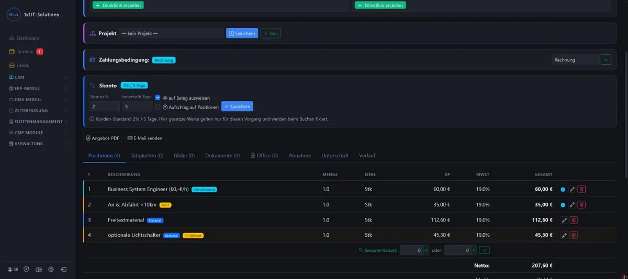The height and width of the screenshot is (279, 628).
Task: Click the Projekt hierarchy icon
Action: [x=93, y=33]
